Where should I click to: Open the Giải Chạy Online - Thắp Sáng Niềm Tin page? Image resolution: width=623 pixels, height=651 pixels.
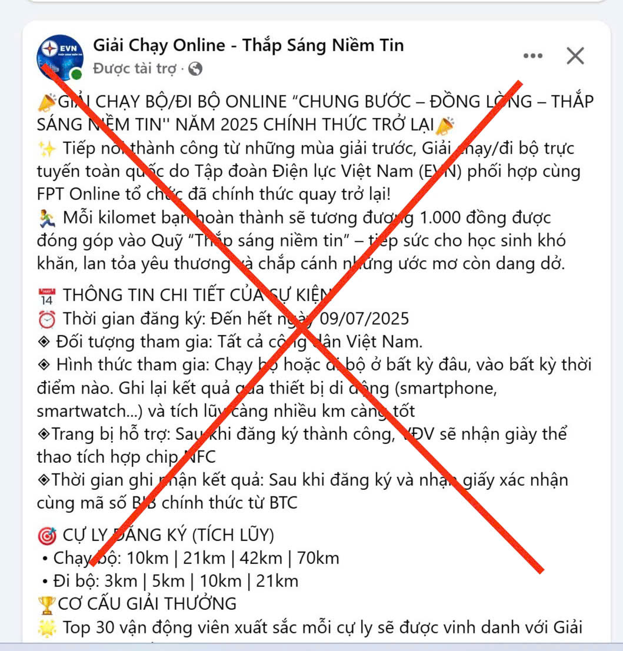[x=248, y=45]
